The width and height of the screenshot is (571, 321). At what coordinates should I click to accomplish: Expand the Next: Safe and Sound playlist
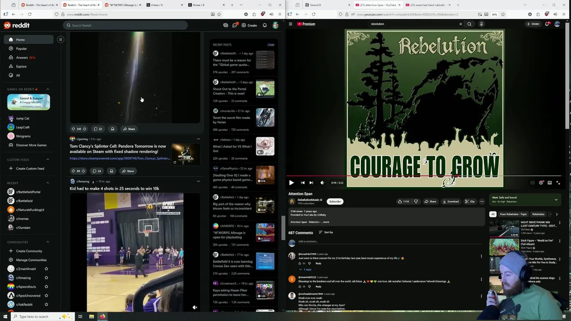(556, 200)
